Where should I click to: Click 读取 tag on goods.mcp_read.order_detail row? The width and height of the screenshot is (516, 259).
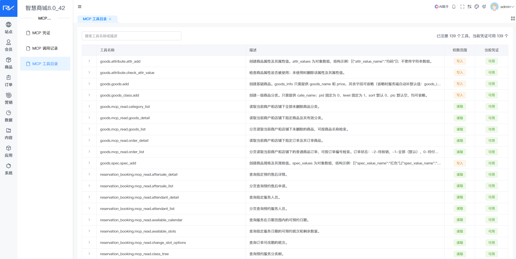coord(460,141)
